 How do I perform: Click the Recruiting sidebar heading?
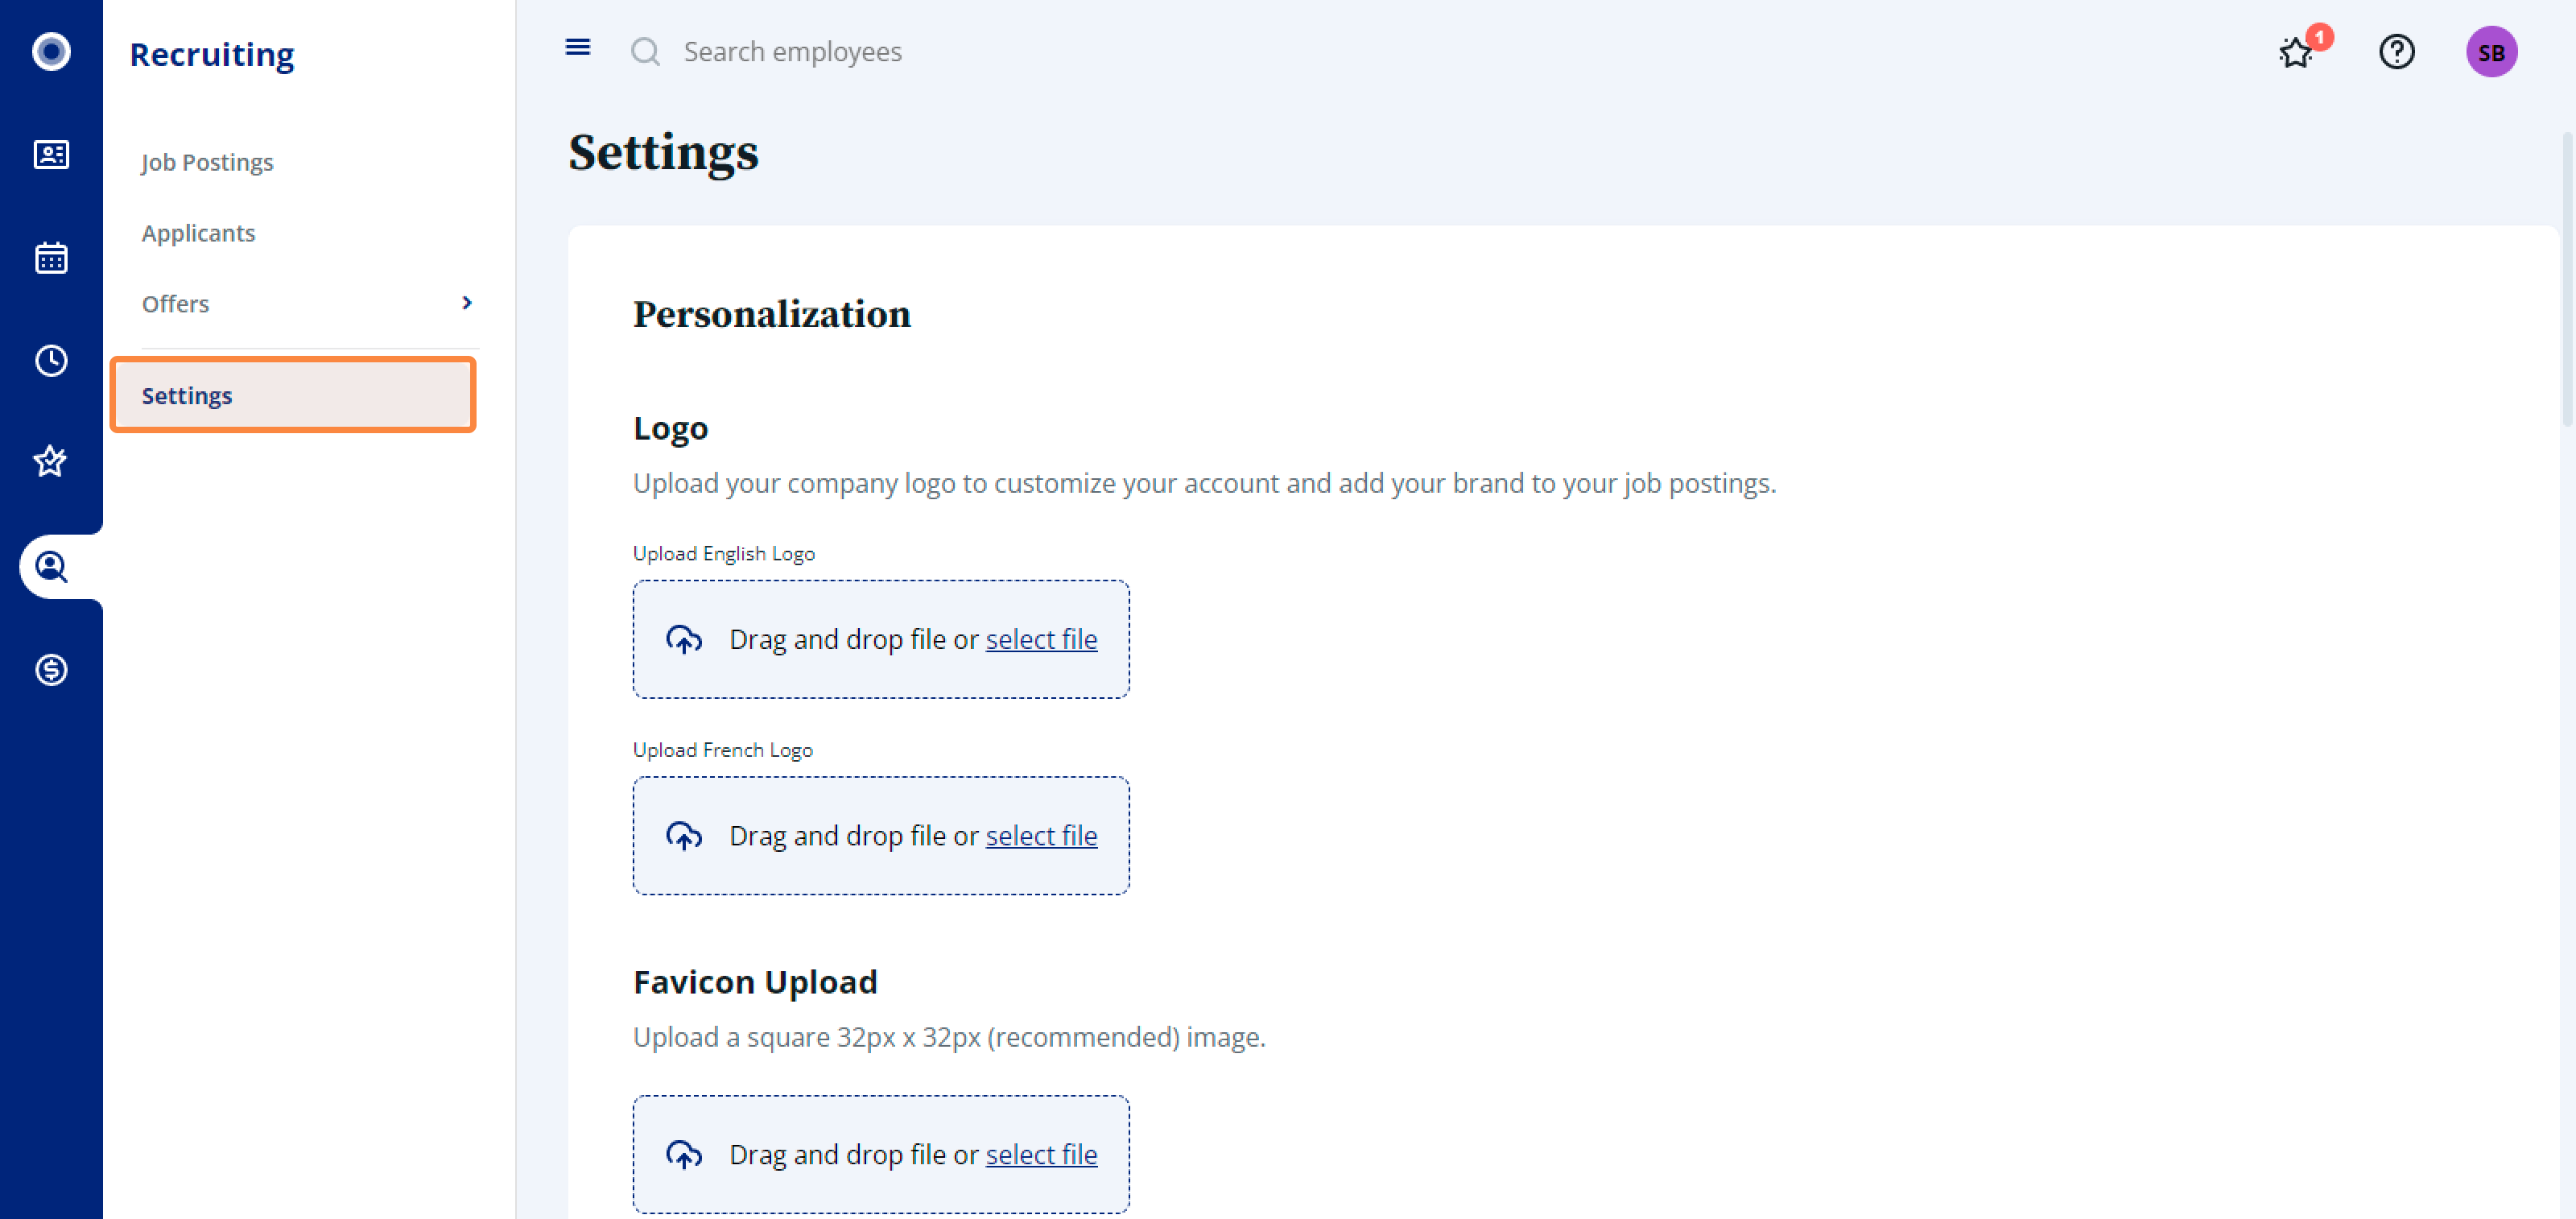[x=212, y=54]
